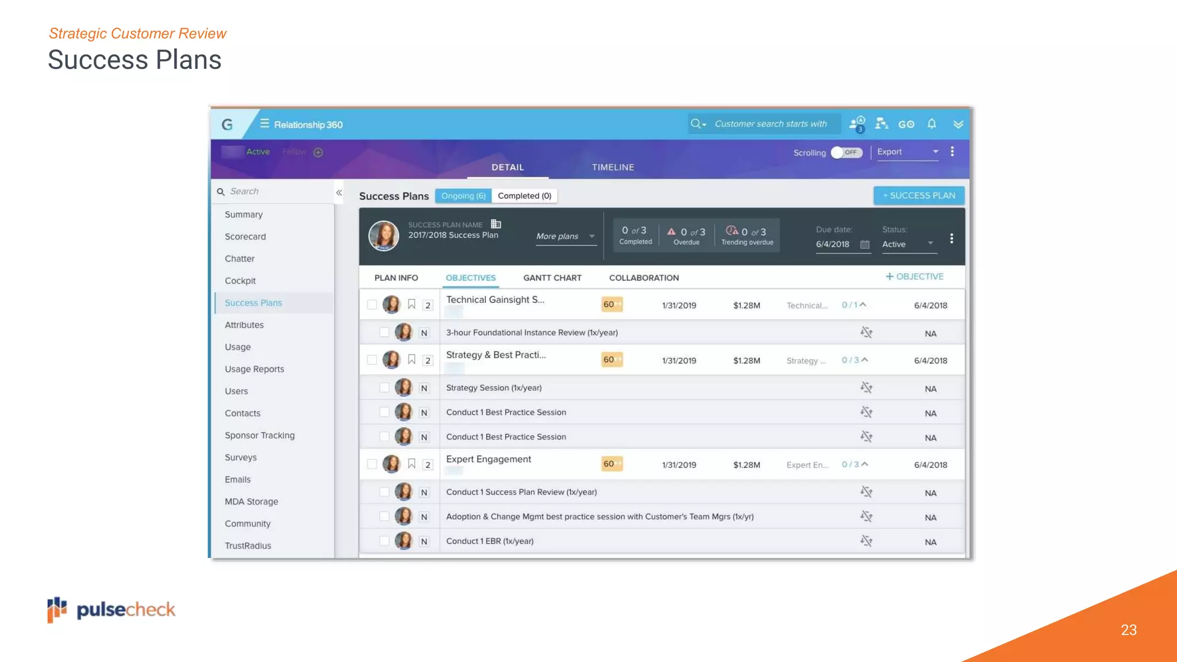The height and width of the screenshot is (662, 1177).
Task: Click the trending overdue clock icon
Action: (x=732, y=230)
